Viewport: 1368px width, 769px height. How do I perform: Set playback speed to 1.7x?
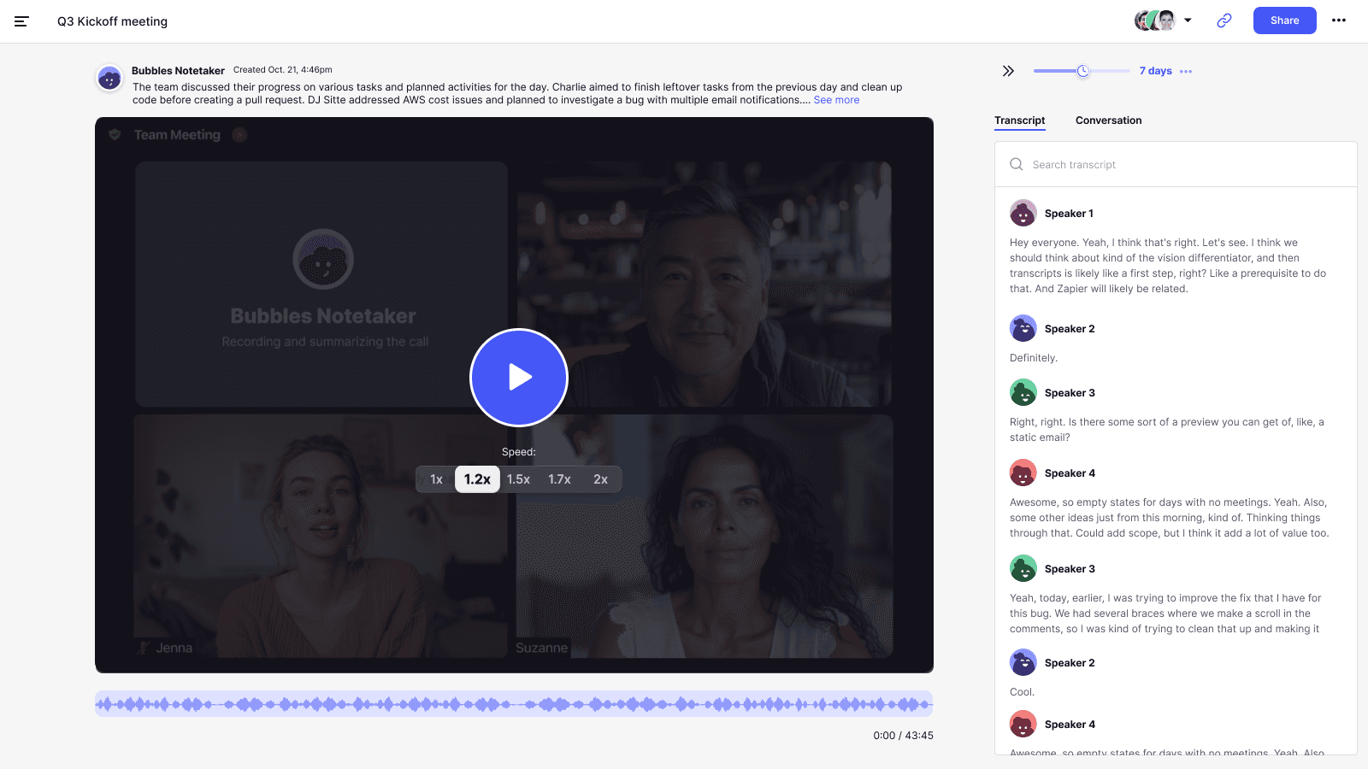click(559, 479)
